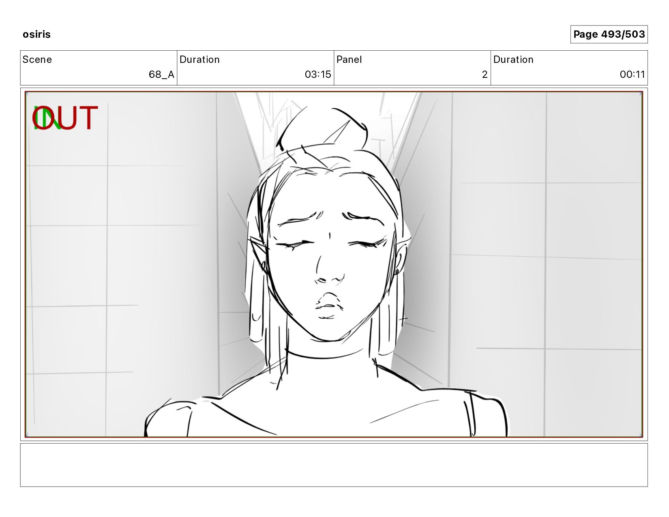Click the 'osiris' project title
This screenshot has width=669, height=517.
tap(36, 34)
